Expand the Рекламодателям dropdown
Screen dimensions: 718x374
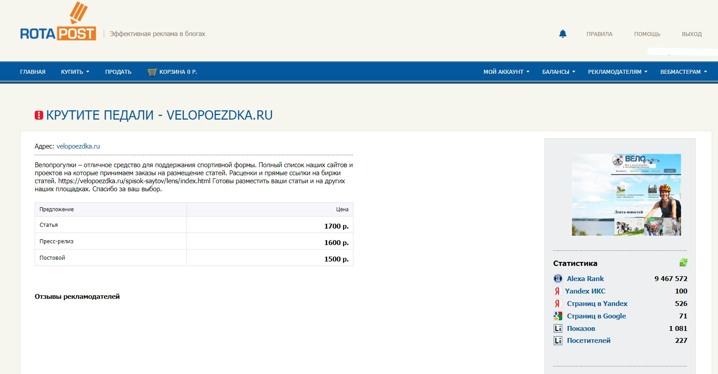618,72
